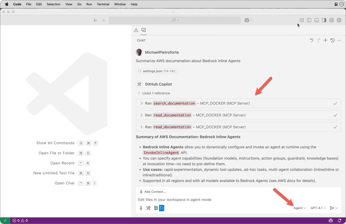
Task: Toggle the secondary side bar
Action: [x=324, y=20]
